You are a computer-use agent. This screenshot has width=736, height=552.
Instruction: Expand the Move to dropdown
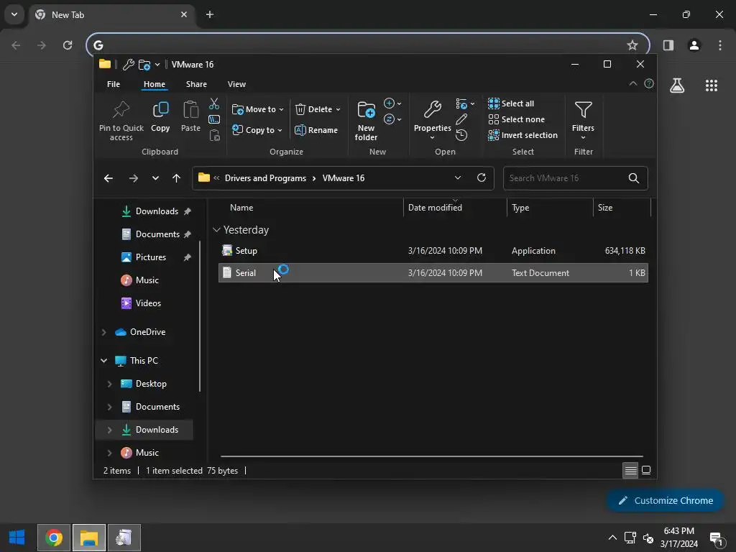click(281, 109)
